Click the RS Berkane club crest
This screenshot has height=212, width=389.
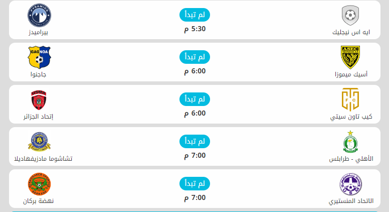[x=39, y=184]
